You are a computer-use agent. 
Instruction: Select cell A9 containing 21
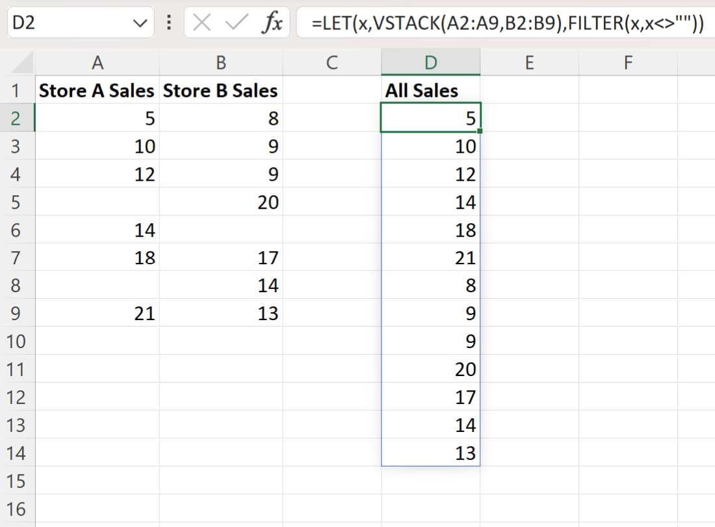(x=97, y=314)
